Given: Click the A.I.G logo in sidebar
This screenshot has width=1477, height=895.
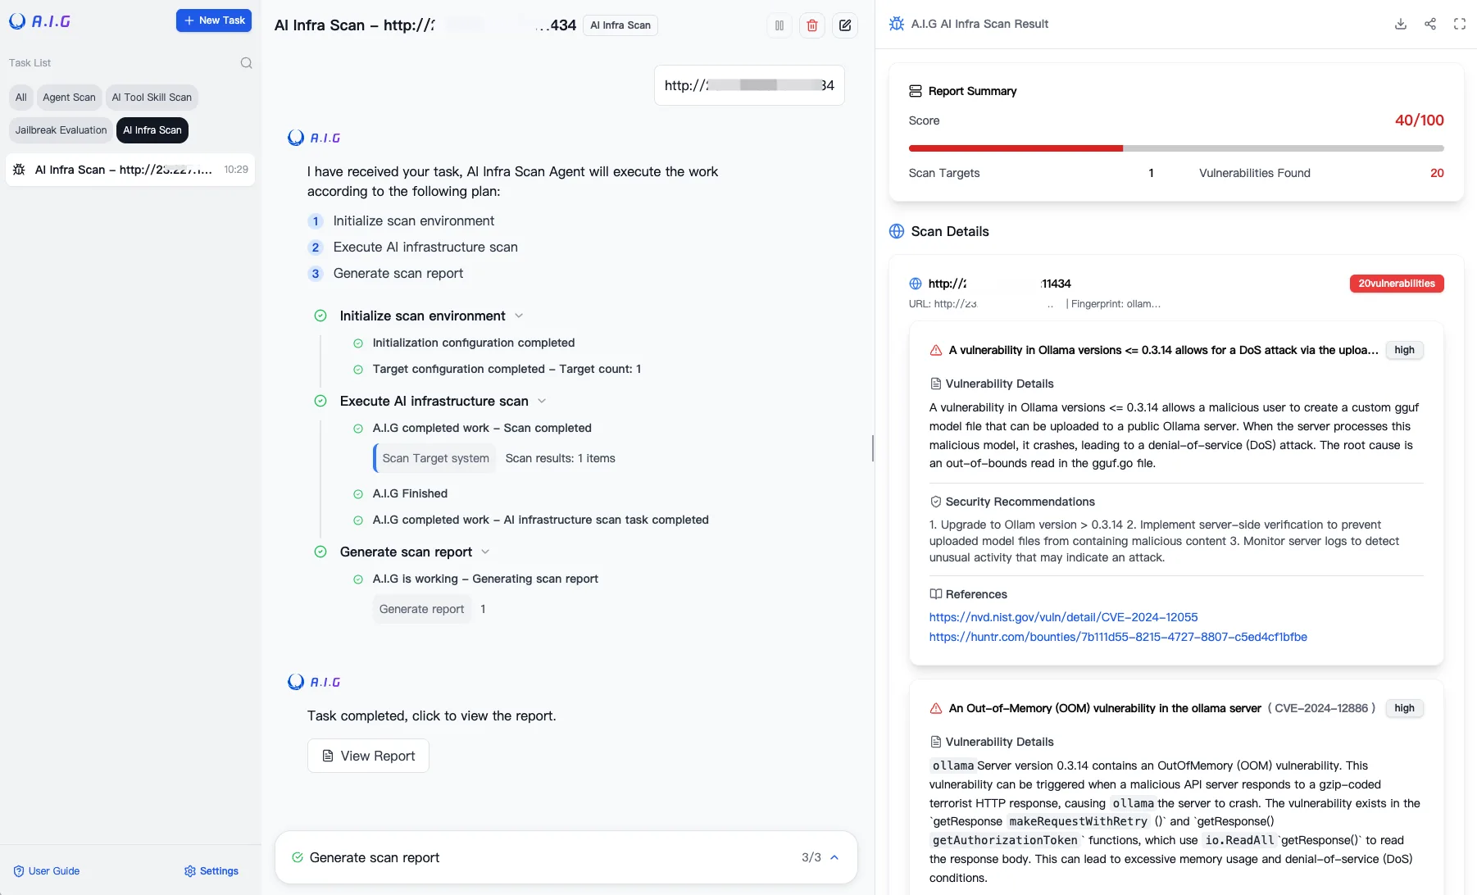Looking at the screenshot, I should pos(39,21).
